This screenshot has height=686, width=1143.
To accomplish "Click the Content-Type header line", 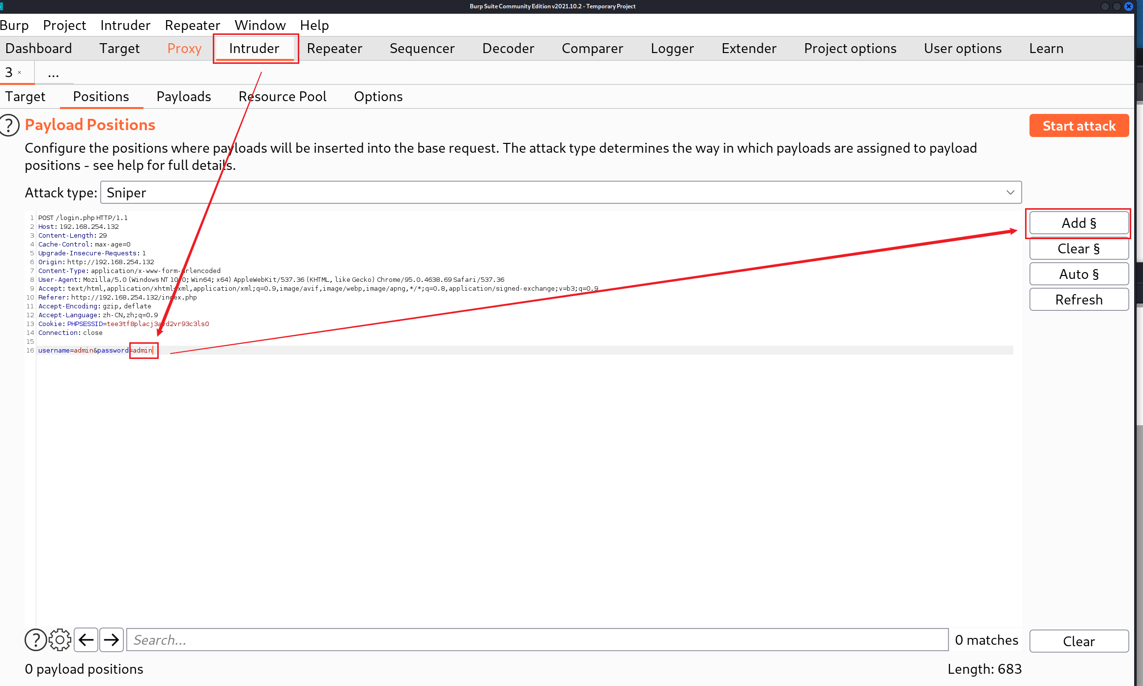I will click(x=130, y=271).
